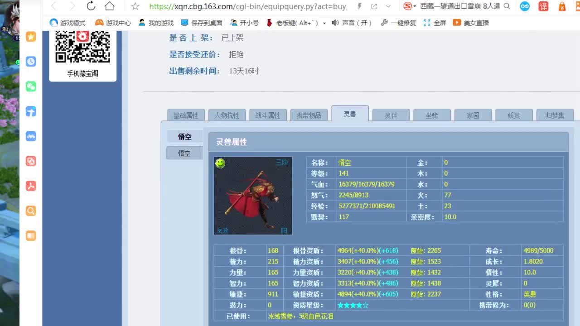Open the orange lock extension icon

pos(562,6)
